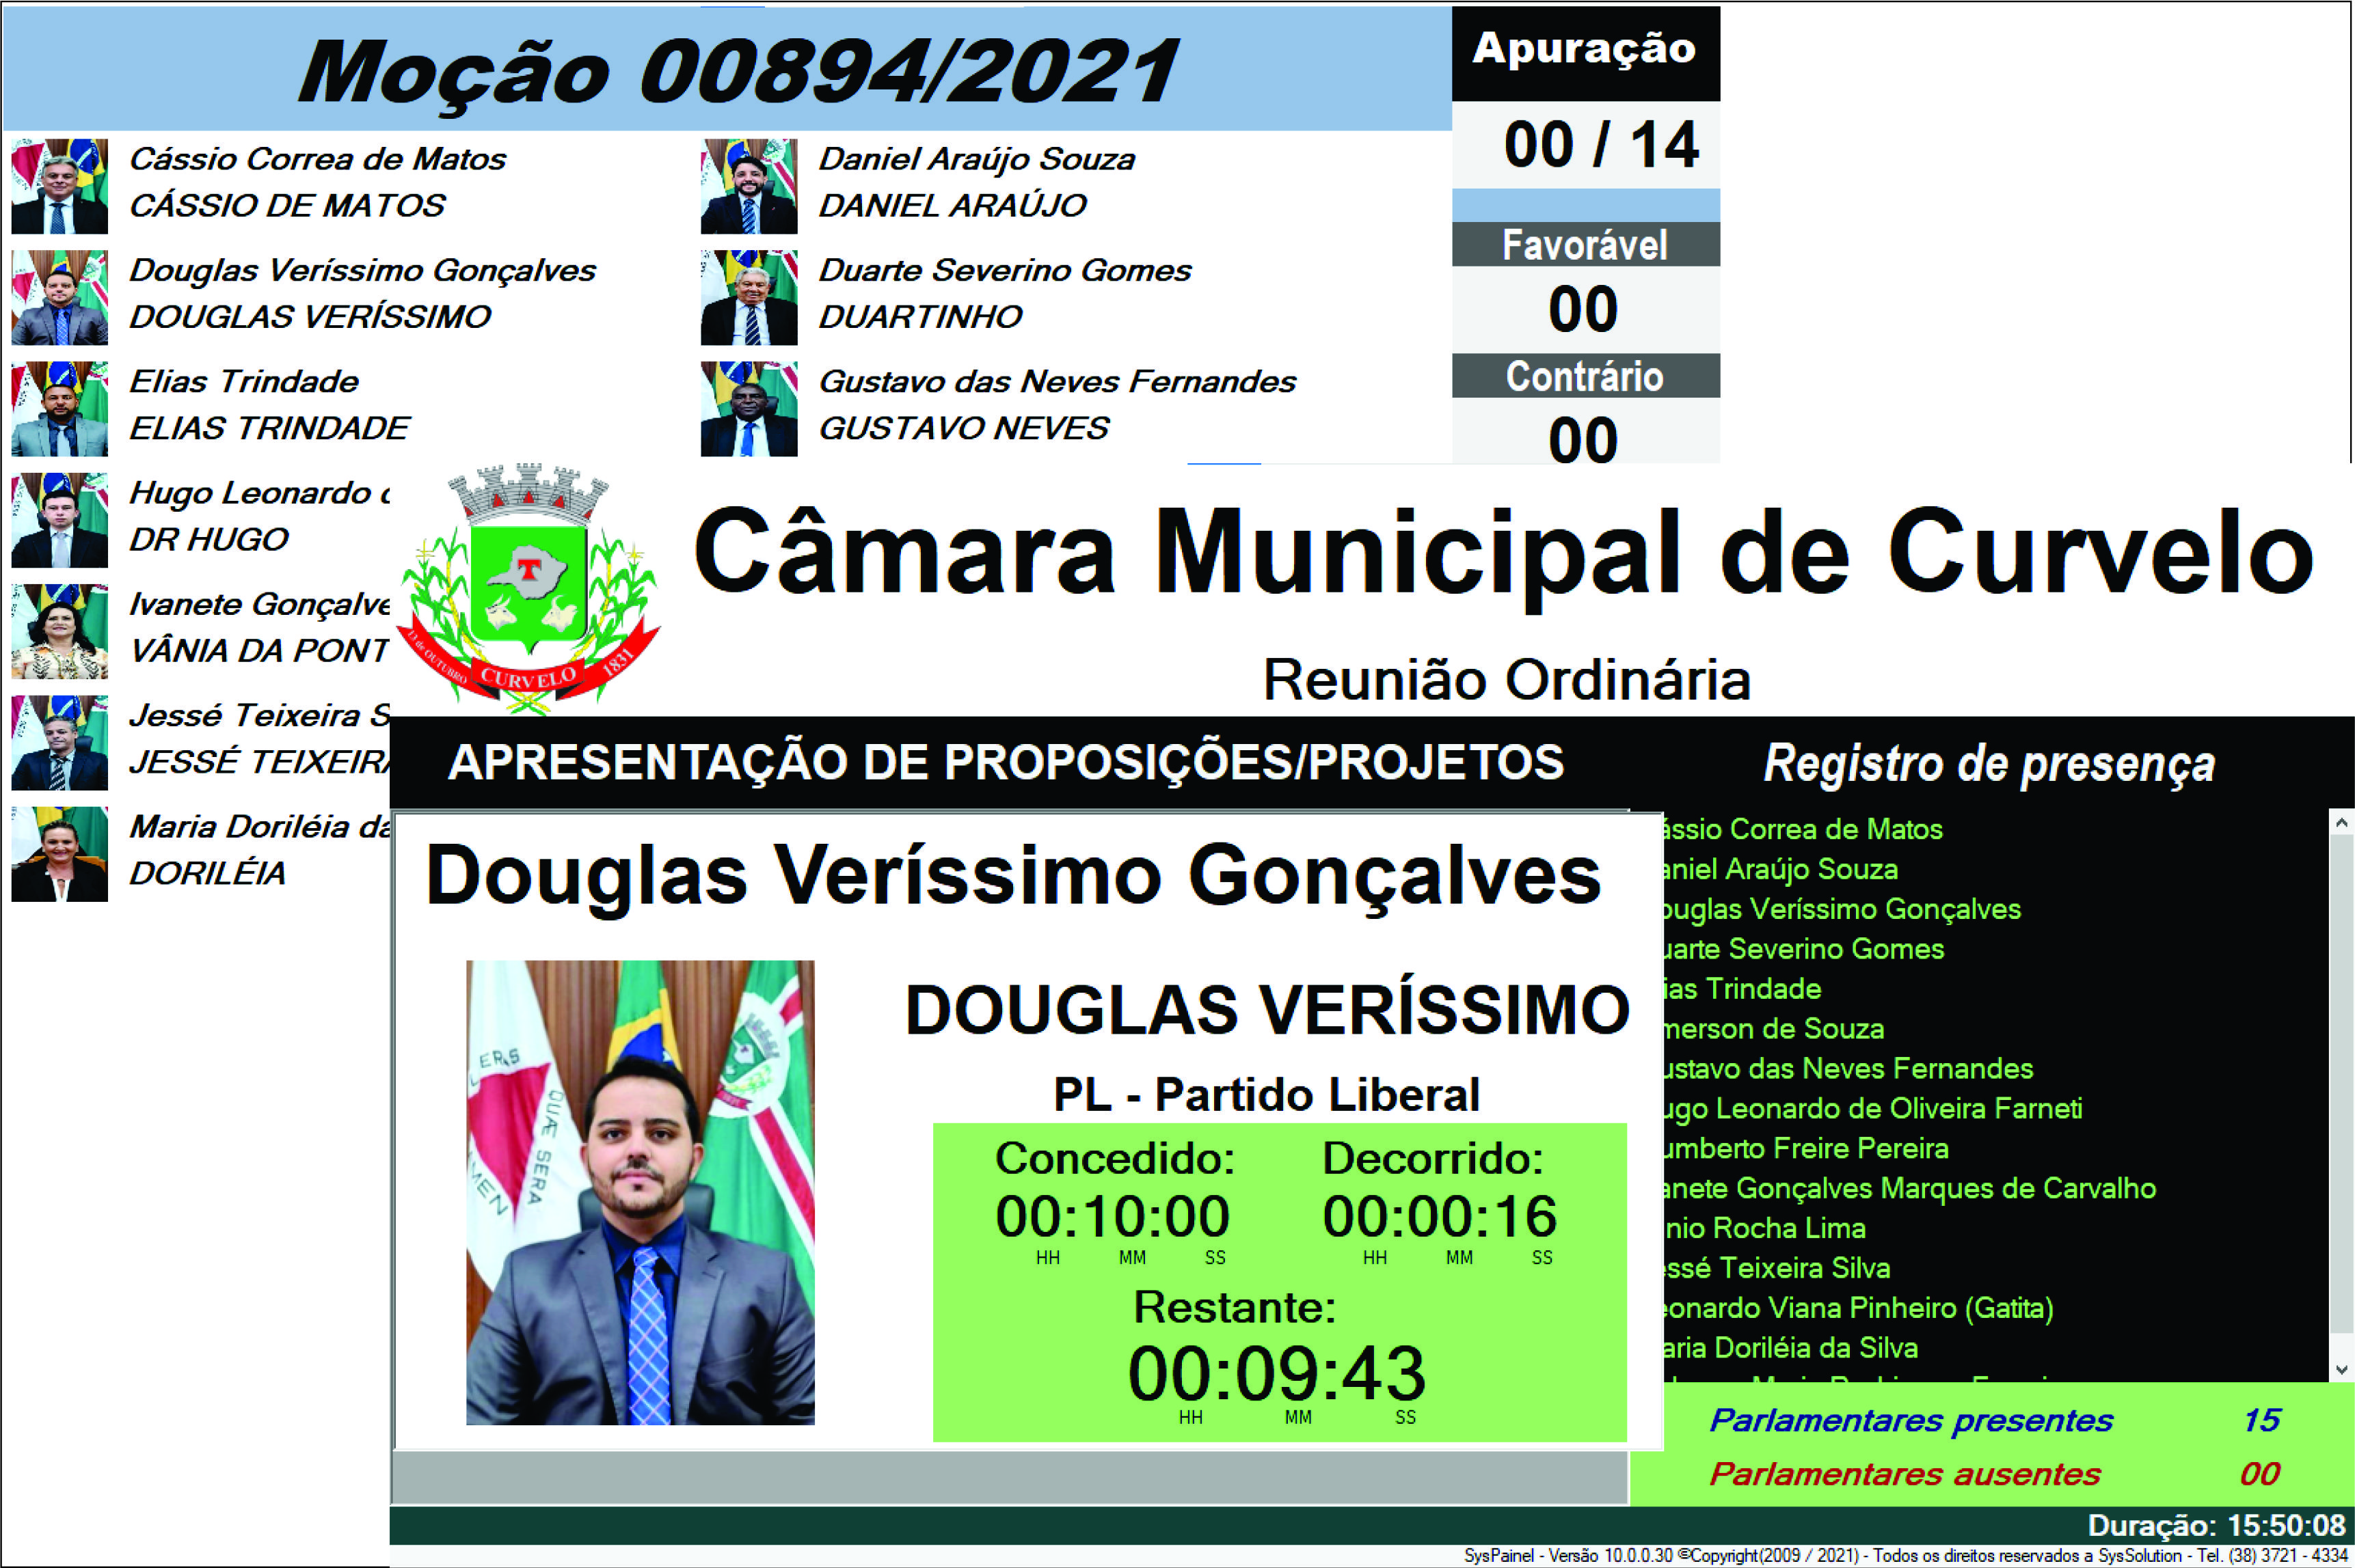Viewport: 2355px width, 1568px height.
Task: Click Vânia da Ponte portrait thumbnail
Action: click(59, 631)
